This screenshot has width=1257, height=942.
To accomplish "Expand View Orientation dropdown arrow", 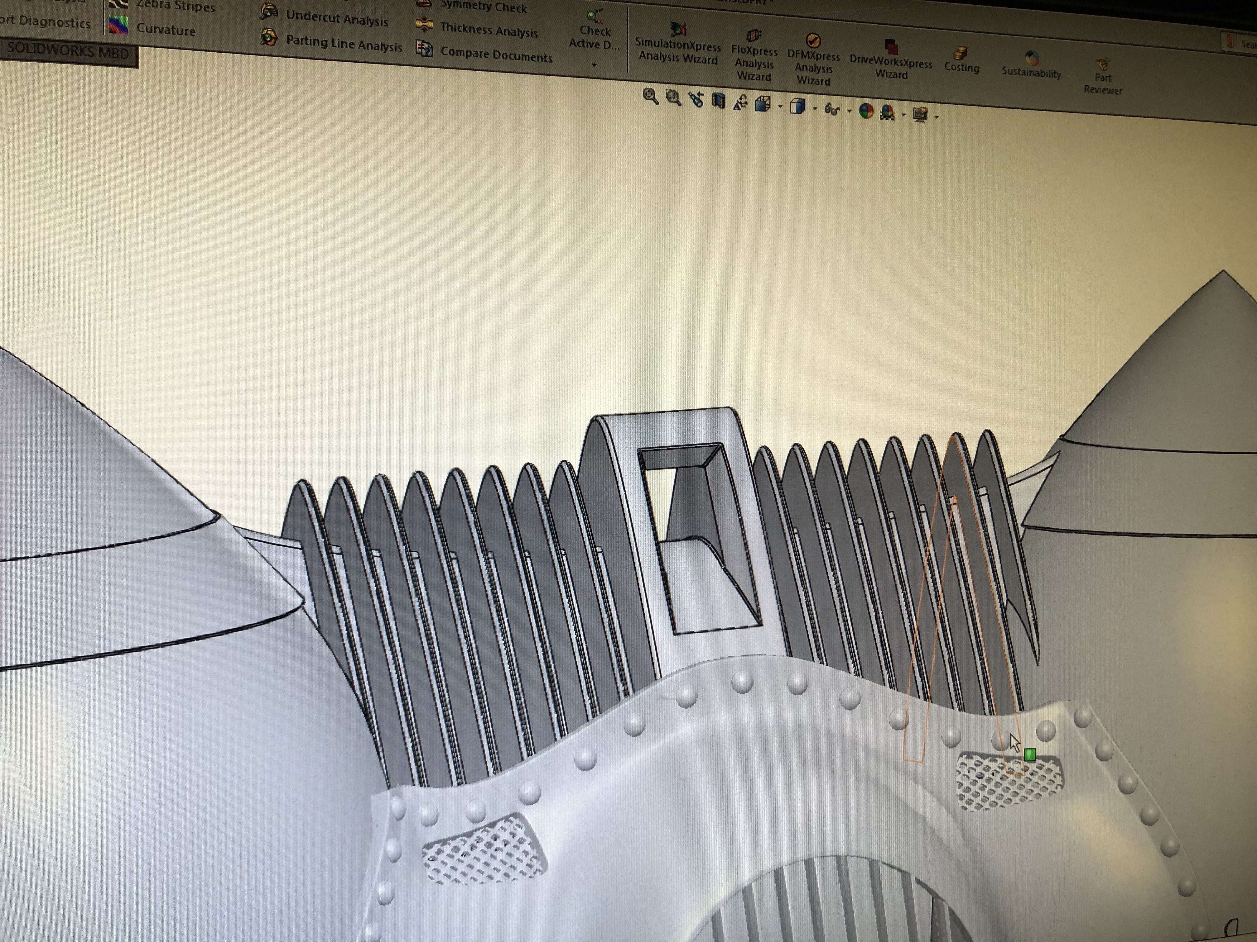I will pyautogui.click(x=780, y=106).
